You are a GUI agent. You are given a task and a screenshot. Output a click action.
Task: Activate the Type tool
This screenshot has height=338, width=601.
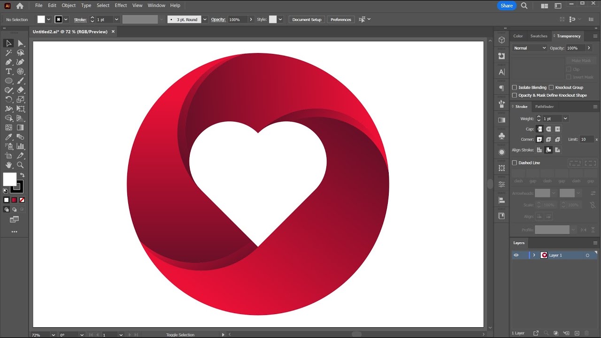(8, 71)
